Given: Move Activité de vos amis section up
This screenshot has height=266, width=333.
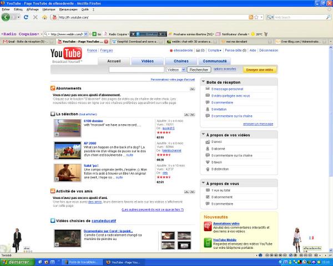Looking at the screenshot, I should click(x=186, y=192).
